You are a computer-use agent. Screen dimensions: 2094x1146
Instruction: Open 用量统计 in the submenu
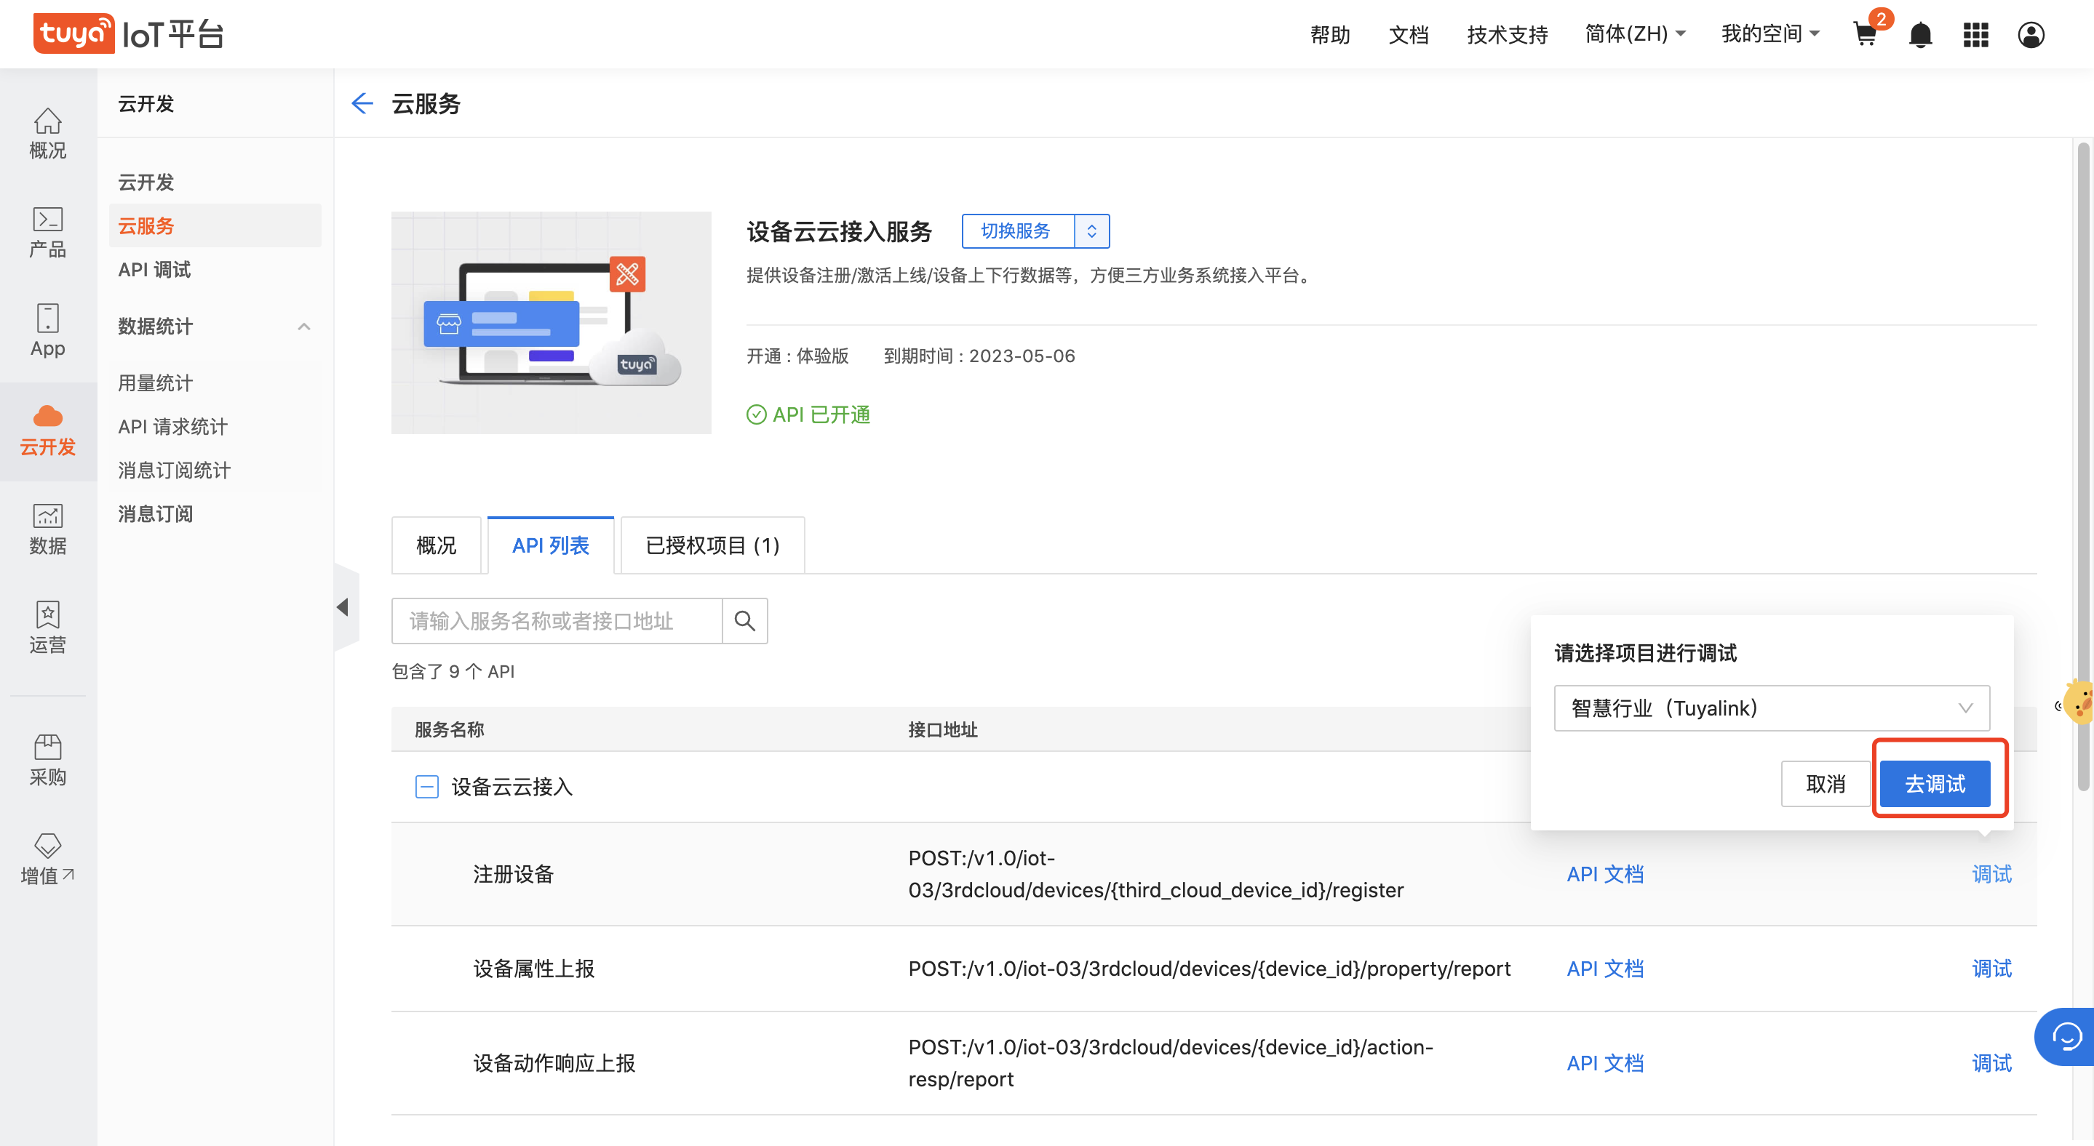point(155,383)
